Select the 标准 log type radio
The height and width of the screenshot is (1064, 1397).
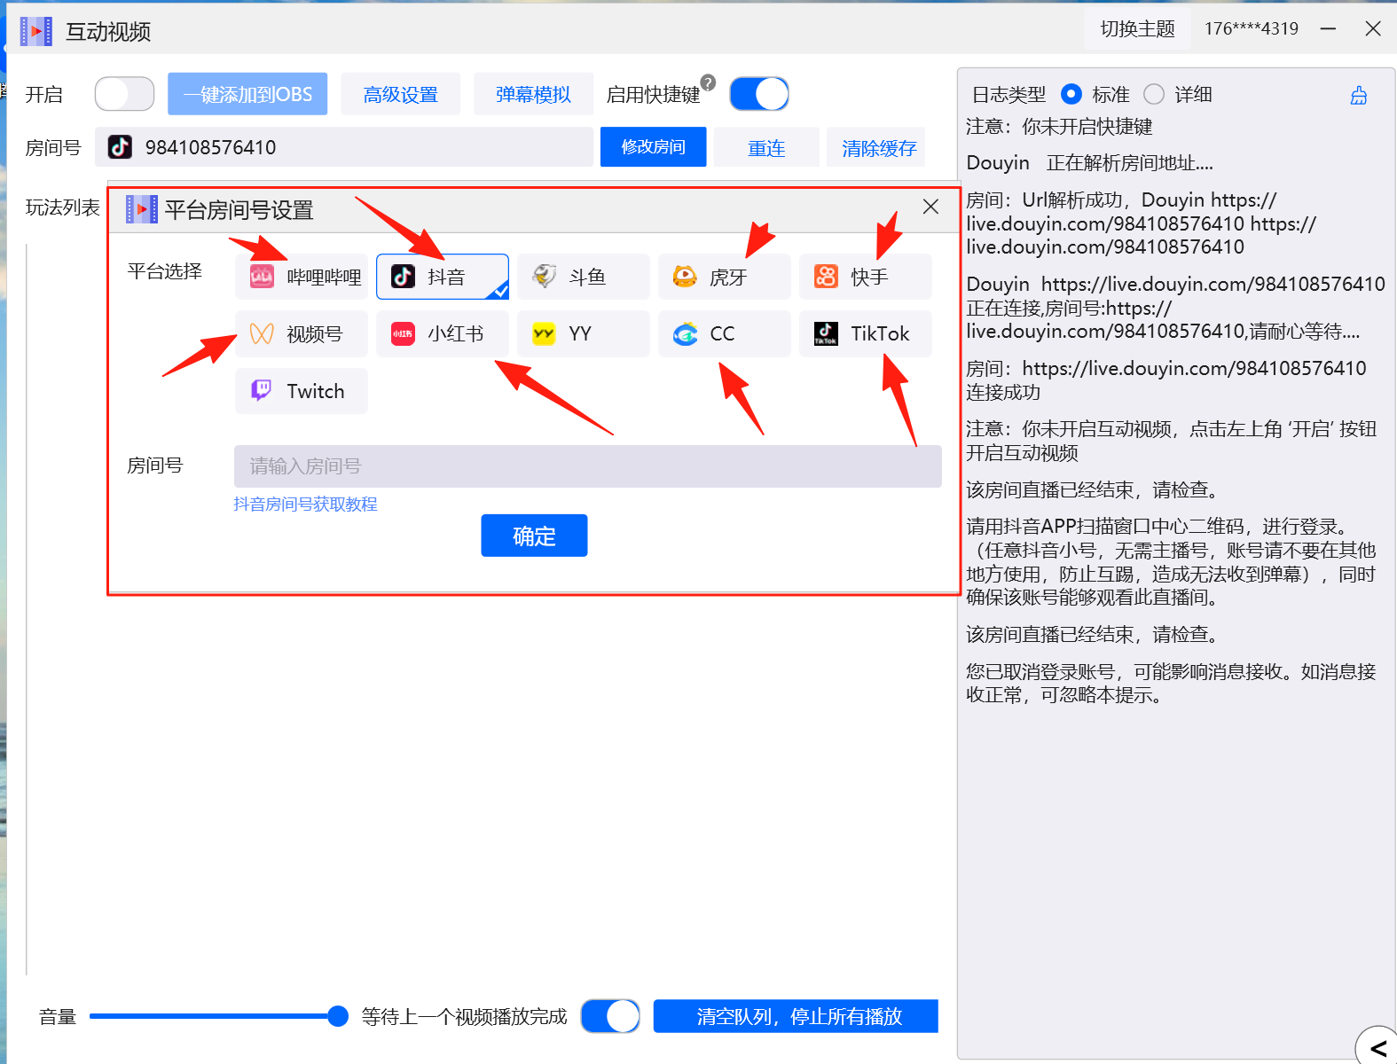(1071, 94)
